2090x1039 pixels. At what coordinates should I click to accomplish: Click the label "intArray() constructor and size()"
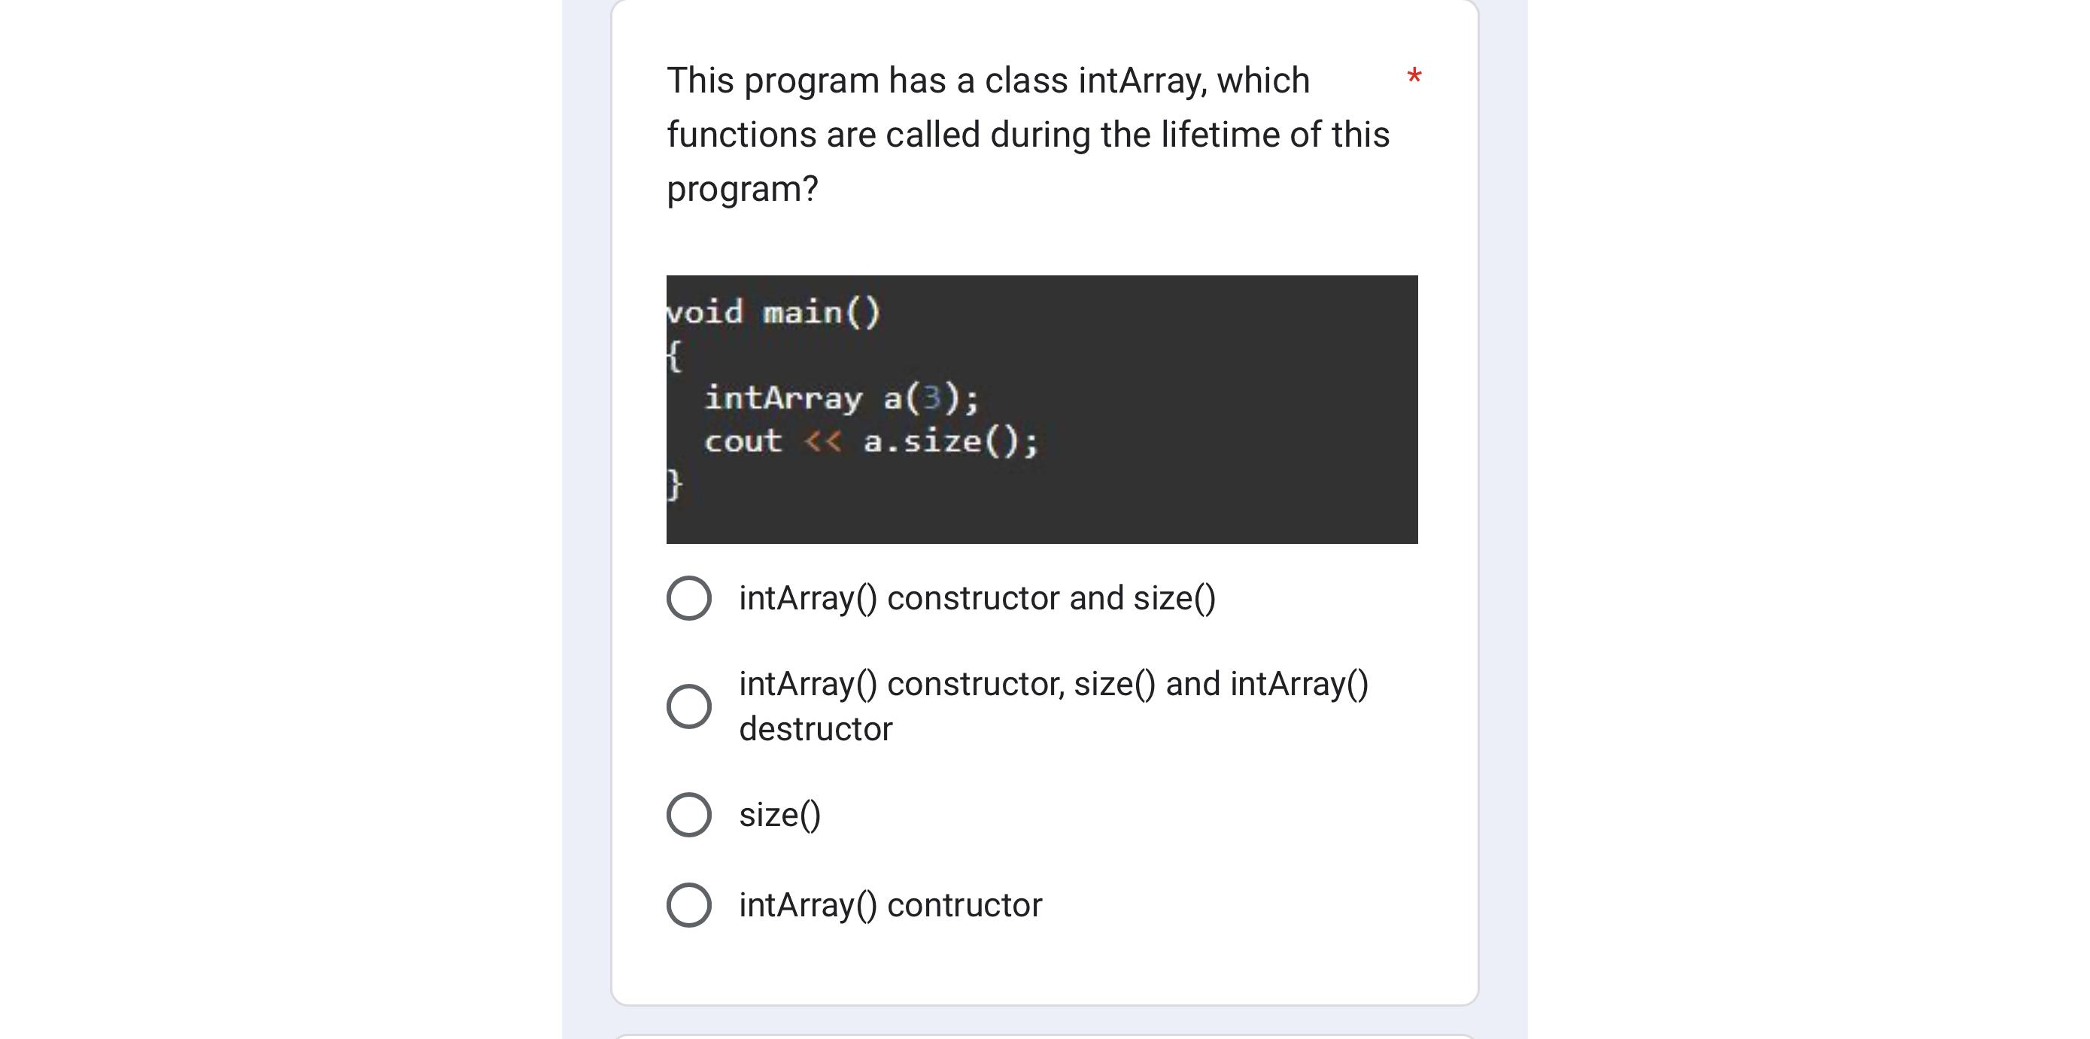point(976,598)
